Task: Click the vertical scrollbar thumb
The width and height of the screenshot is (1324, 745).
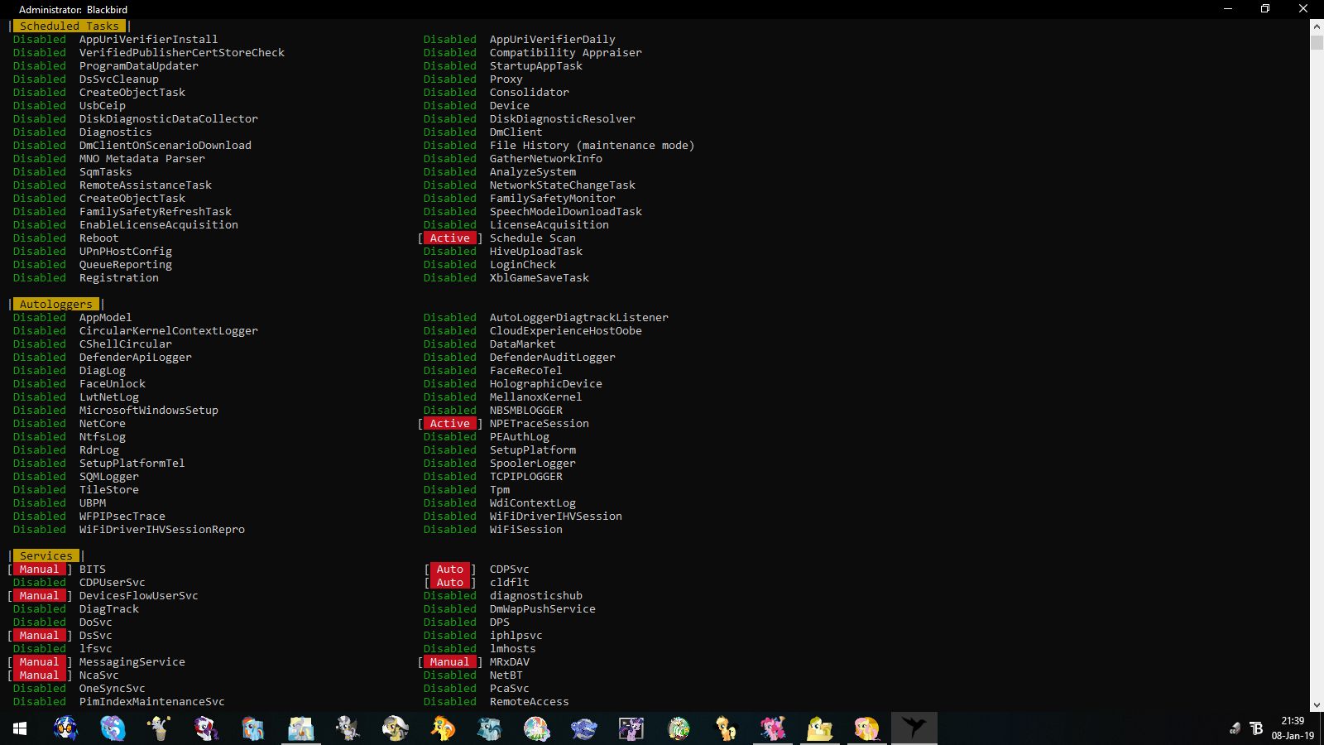Action: 1317,41
